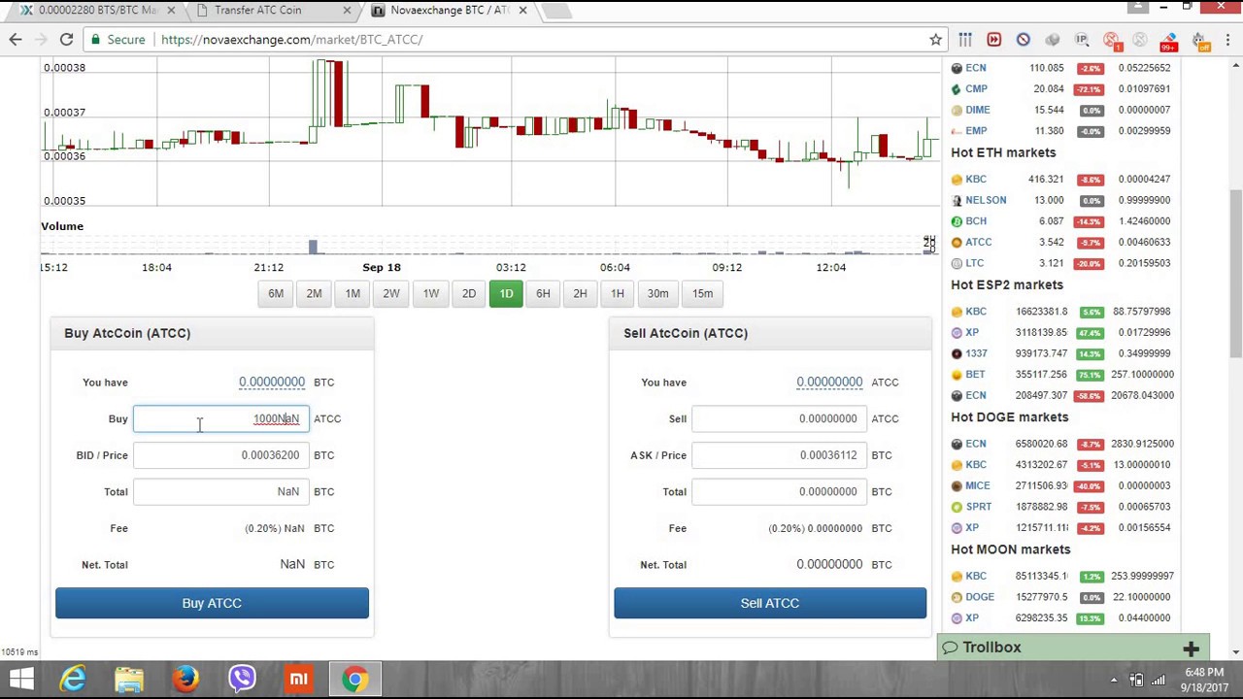Click the red fast-forward extension icon
The width and height of the screenshot is (1243, 699).
[993, 40]
